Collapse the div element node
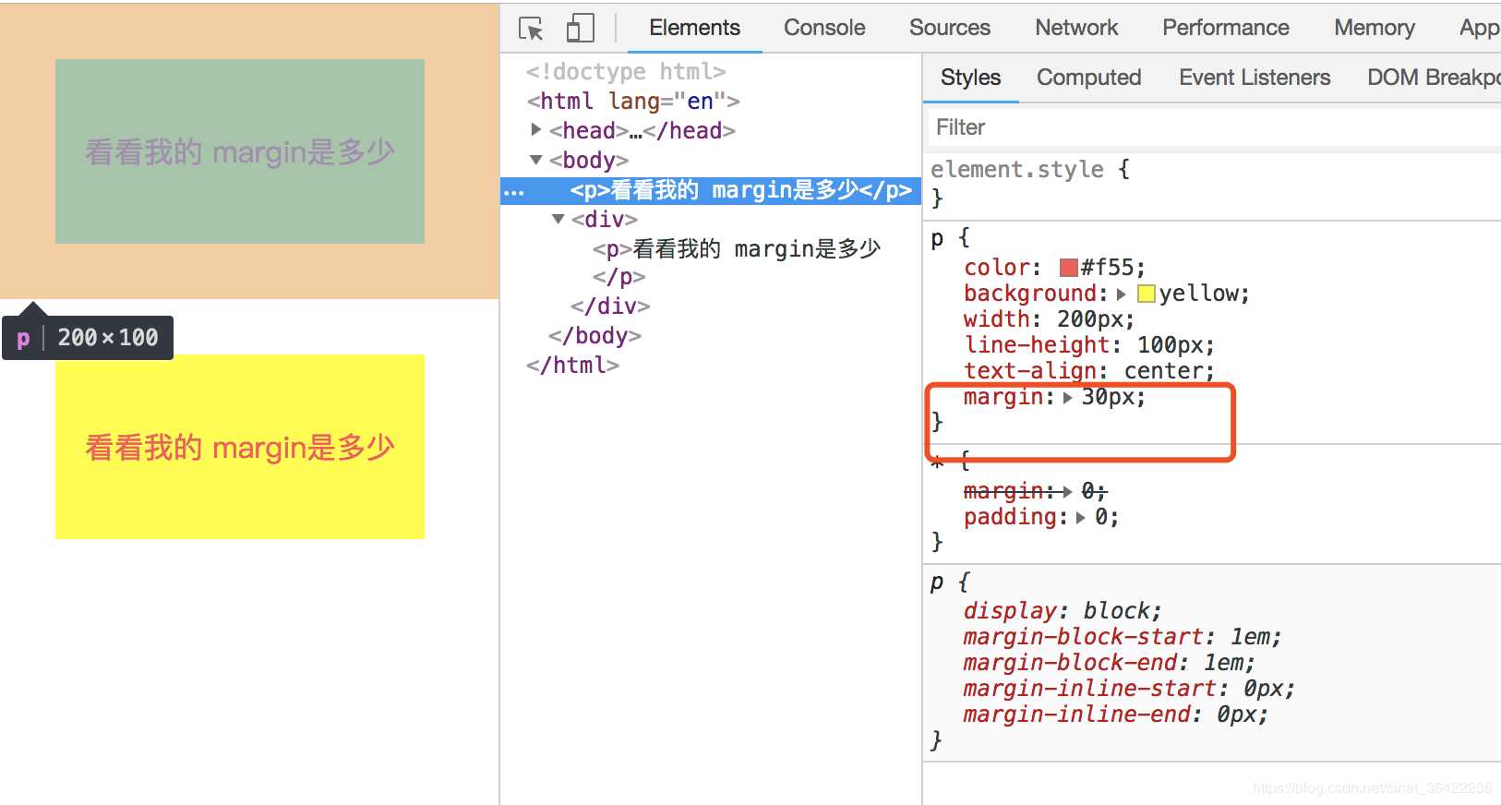The width and height of the screenshot is (1501, 805). [x=558, y=219]
